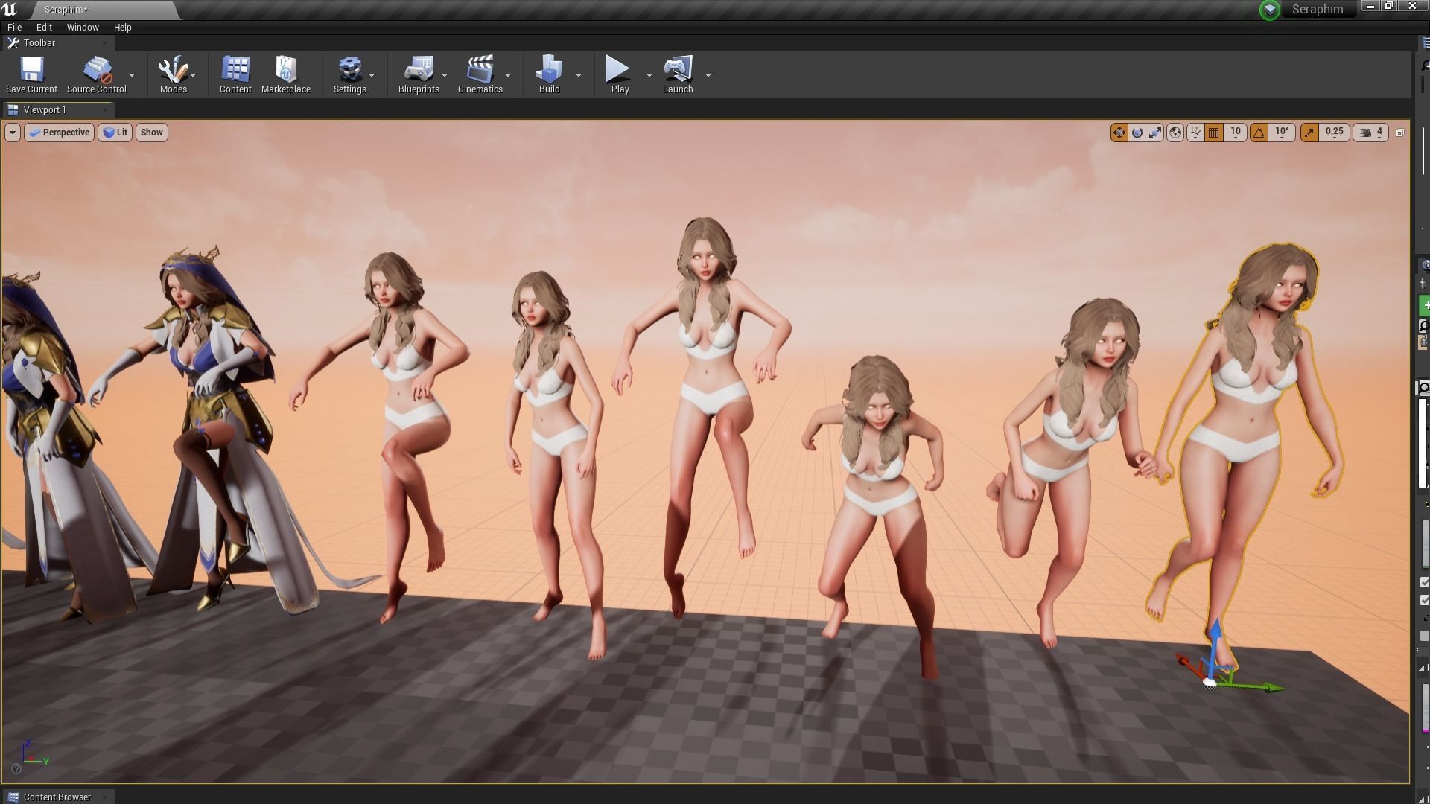Click the green tutorials graduation cap icon
This screenshot has width=1430, height=804.
point(1269,10)
